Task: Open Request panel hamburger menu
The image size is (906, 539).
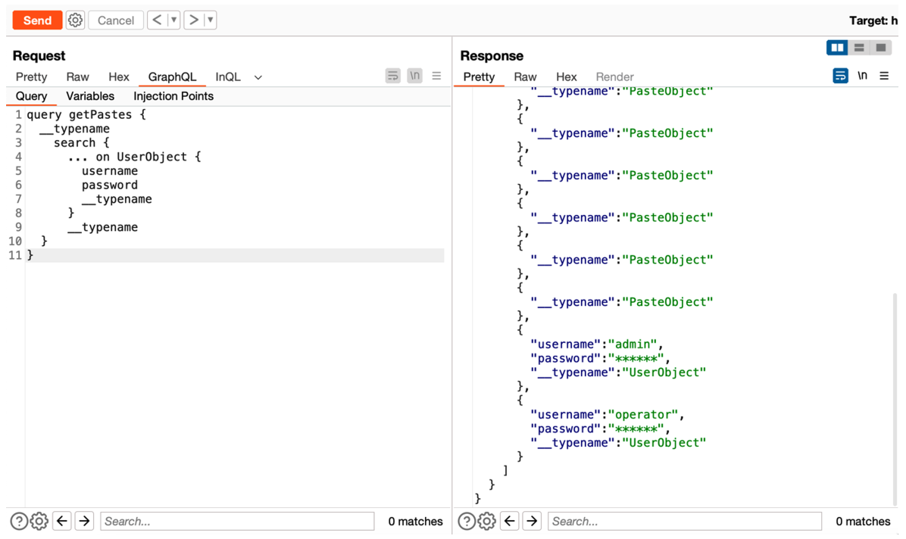Action: click(436, 76)
